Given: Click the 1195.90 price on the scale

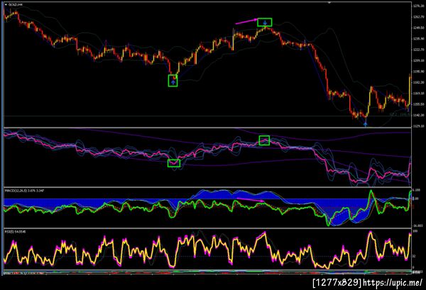Looking at the screenshot, I should click(418, 72).
